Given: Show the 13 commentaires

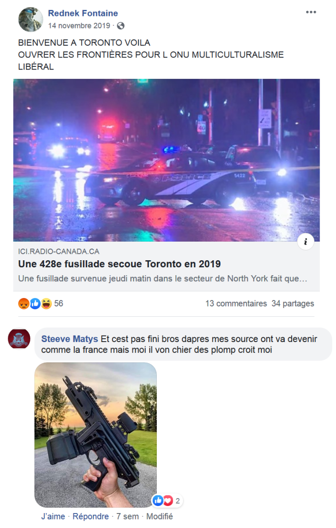Looking at the screenshot, I should click(x=236, y=303).
